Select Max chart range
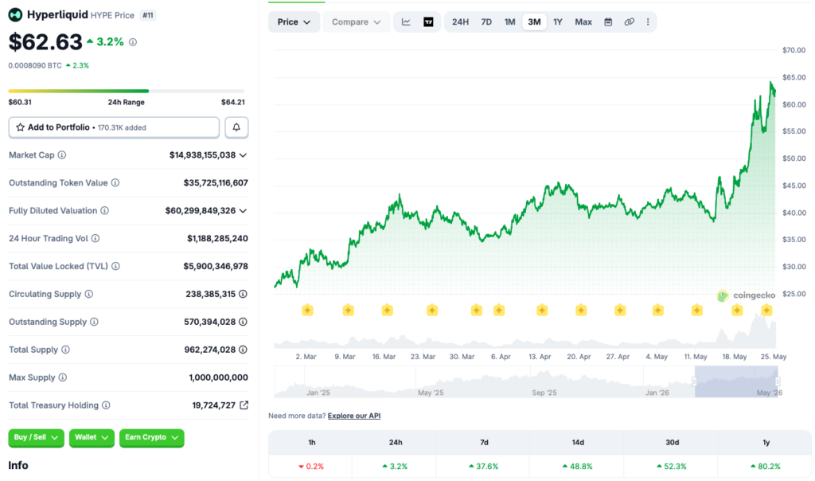Screen dimensions: 815x481 pyautogui.click(x=583, y=22)
